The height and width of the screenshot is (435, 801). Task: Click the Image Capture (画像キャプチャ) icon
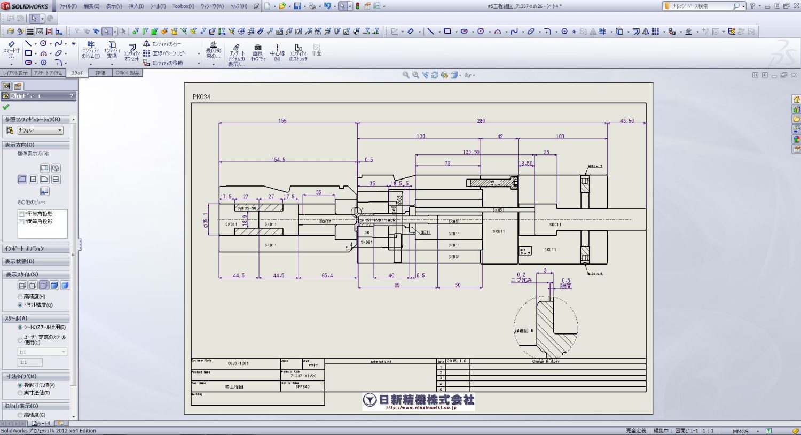point(257,53)
